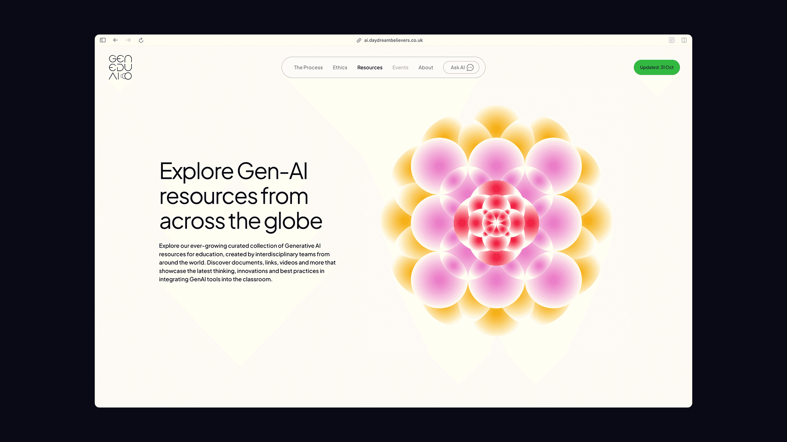
Task: Click the GEN EDU AI logo
Action: pyautogui.click(x=120, y=67)
